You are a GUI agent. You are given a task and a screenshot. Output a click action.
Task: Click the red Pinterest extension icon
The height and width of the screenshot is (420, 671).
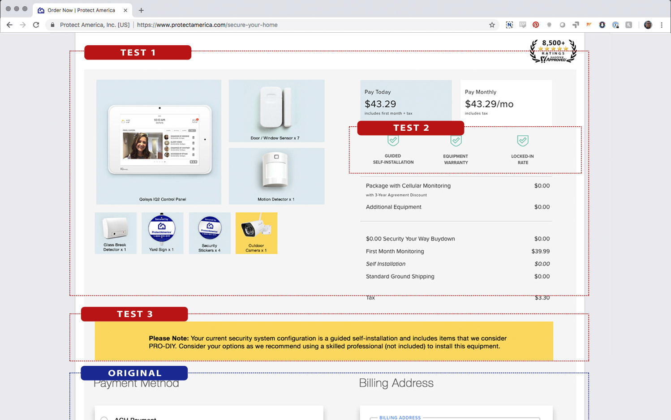pyautogui.click(x=536, y=25)
